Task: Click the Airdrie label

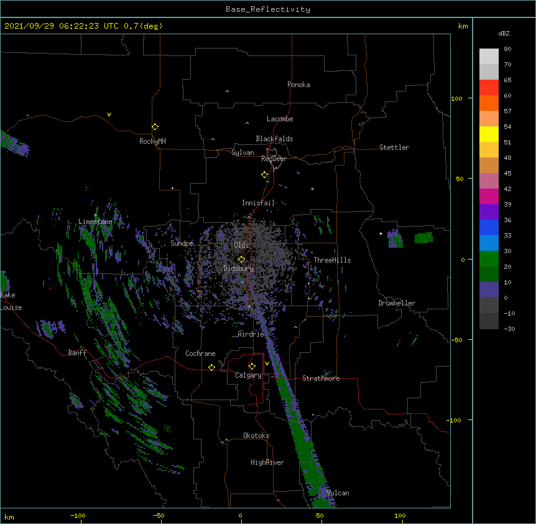Action: (x=251, y=334)
